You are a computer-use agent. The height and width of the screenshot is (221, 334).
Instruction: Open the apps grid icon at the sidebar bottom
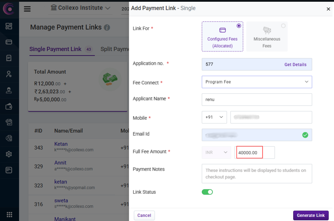(9, 214)
